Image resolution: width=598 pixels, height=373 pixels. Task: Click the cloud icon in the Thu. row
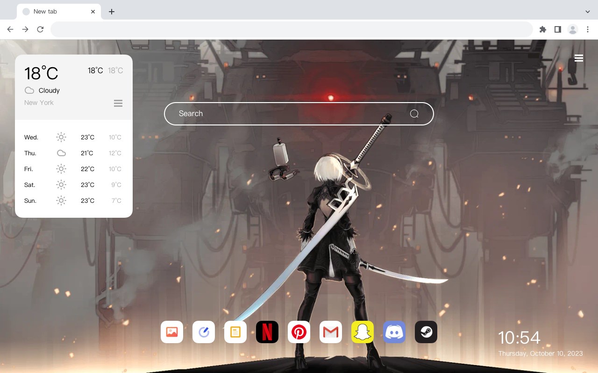(61, 153)
